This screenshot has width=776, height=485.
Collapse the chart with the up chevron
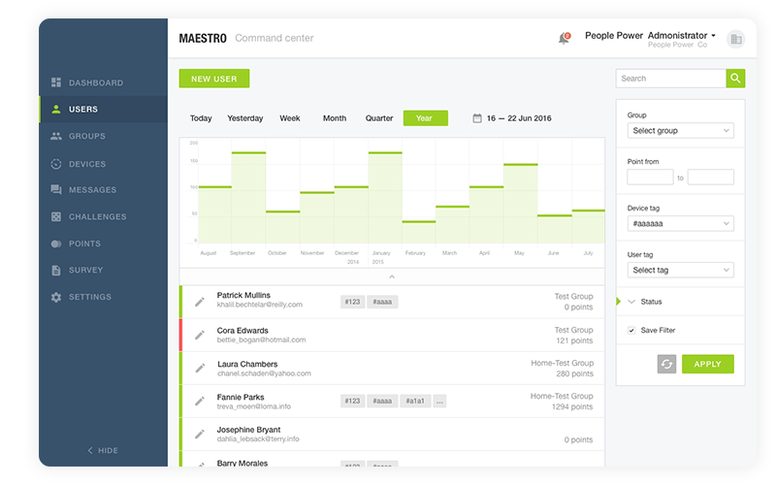click(392, 276)
